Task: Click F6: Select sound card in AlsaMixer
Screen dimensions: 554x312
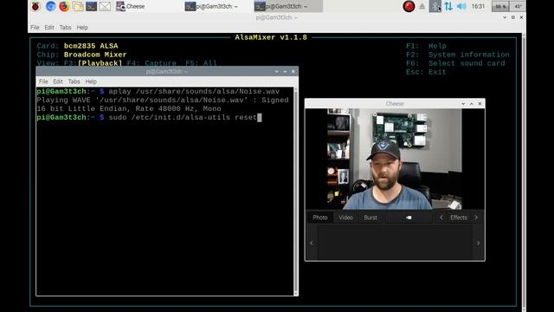Action: pyautogui.click(x=455, y=63)
